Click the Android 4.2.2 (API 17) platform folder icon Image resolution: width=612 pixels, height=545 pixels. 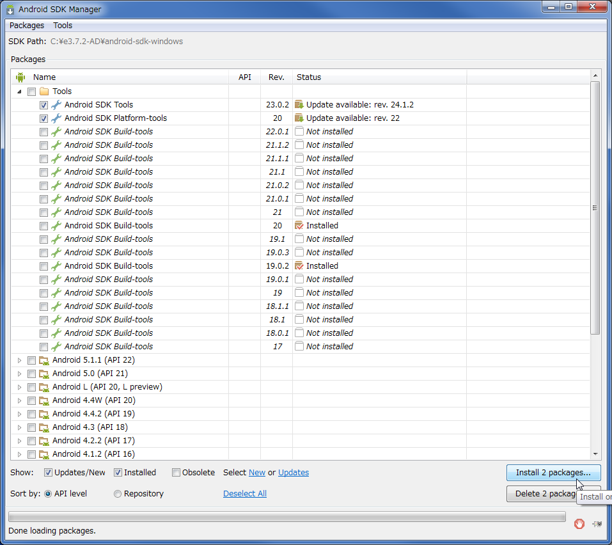point(44,441)
